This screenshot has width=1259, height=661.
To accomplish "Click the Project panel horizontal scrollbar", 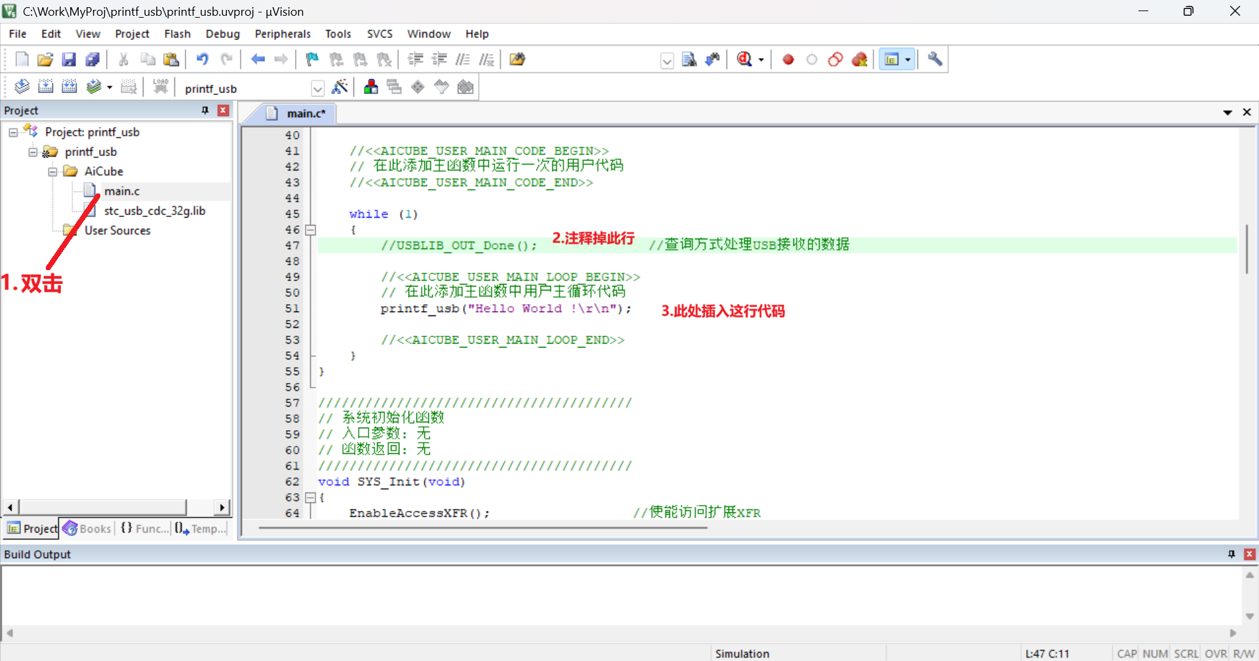I will click(104, 507).
